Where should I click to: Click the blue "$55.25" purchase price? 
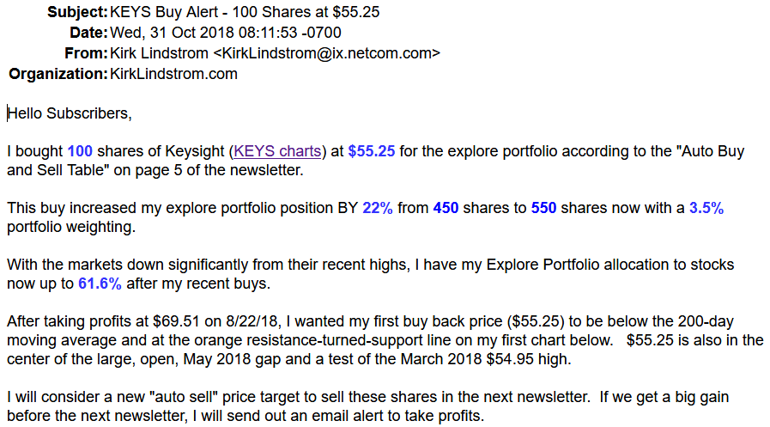click(372, 151)
